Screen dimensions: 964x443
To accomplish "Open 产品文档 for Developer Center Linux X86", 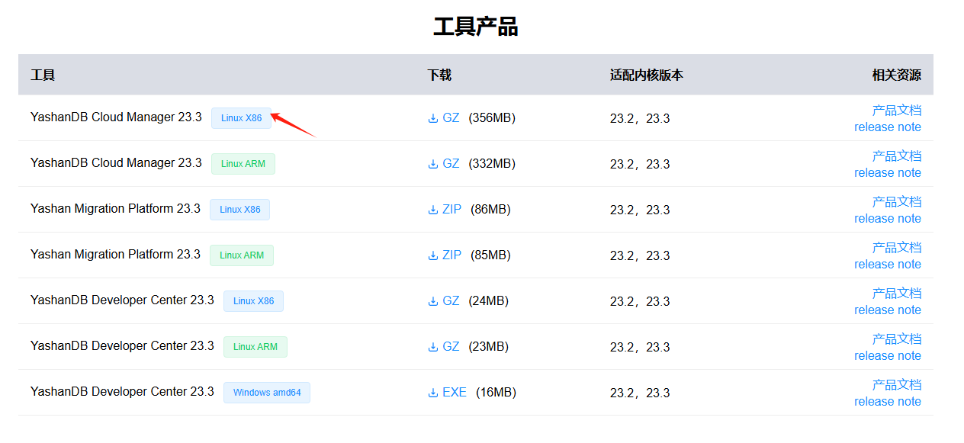I will click(897, 293).
